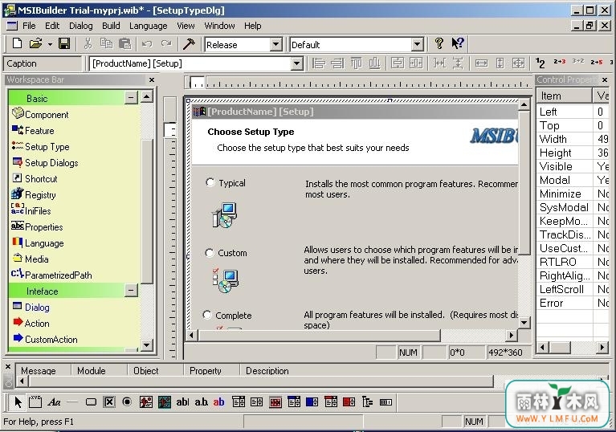Screen dimensions: 616x432
Task: Open the Edit menu
Action: [52, 26]
